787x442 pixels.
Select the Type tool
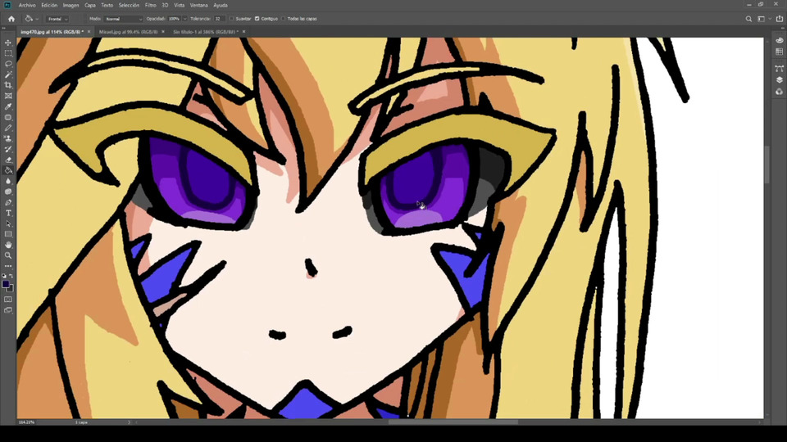click(8, 213)
